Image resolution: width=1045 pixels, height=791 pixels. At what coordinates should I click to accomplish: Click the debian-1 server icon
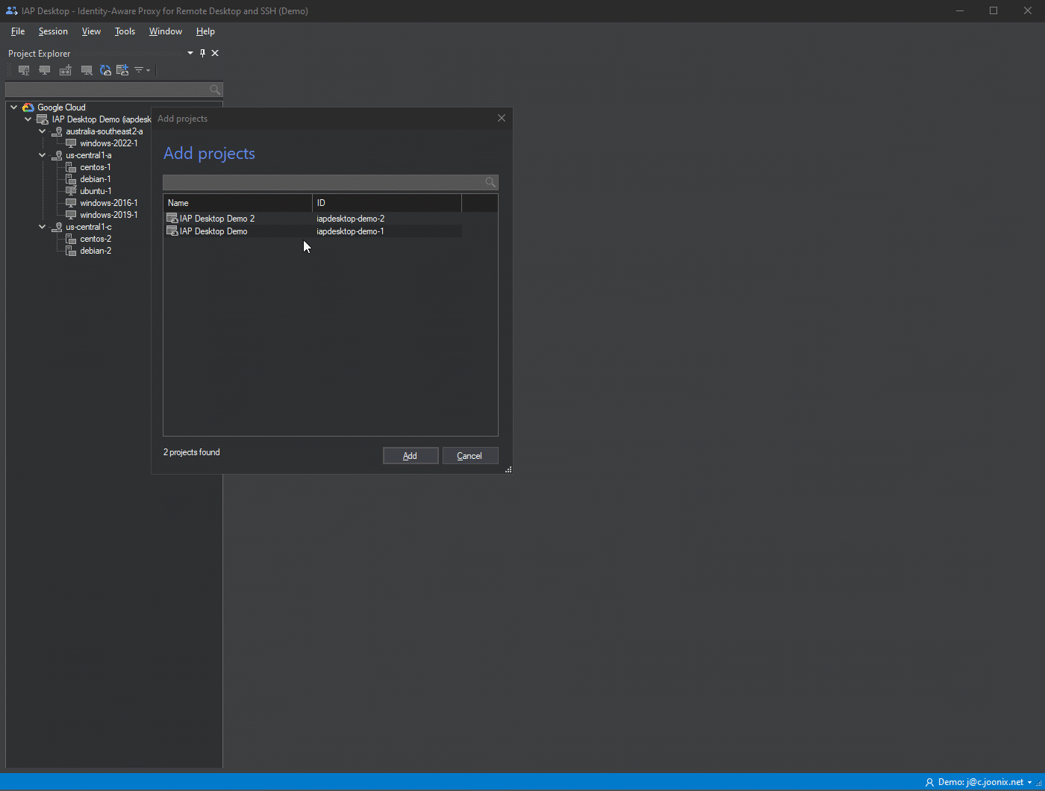71,179
